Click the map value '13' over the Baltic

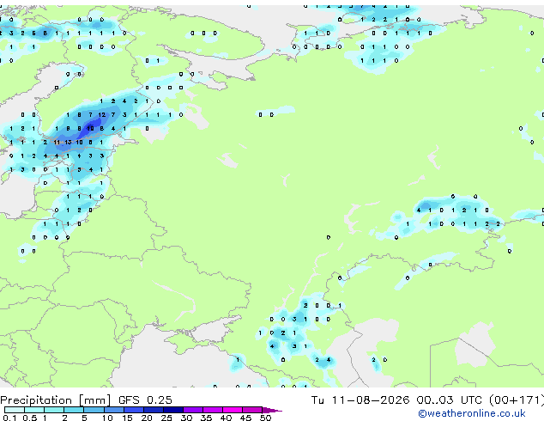68,142
